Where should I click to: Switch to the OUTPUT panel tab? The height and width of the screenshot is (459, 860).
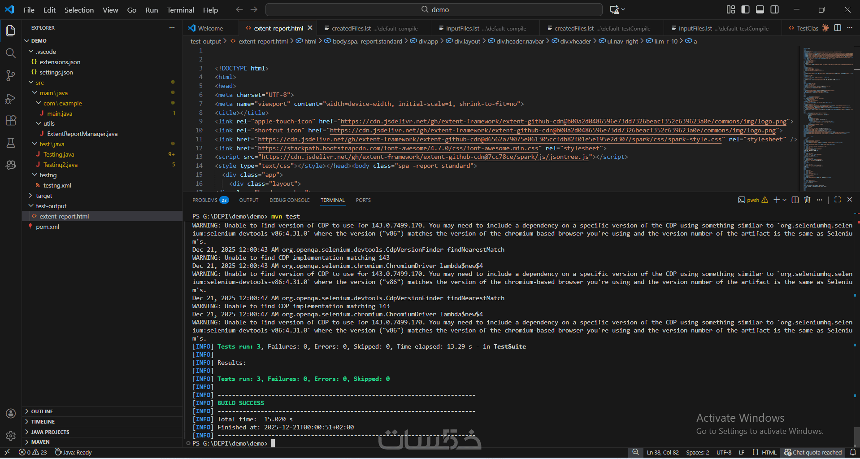click(x=249, y=200)
